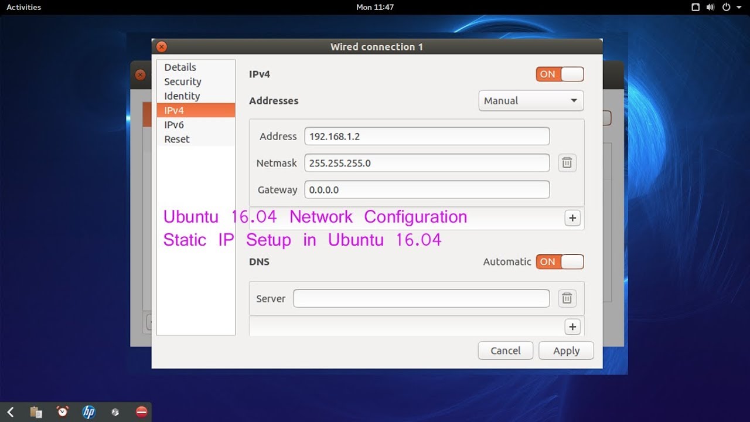Image resolution: width=750 pixels, height=422 pixels.
Task: Expand the system menu arrow in top bar
Action: click(x=739, y=8)
